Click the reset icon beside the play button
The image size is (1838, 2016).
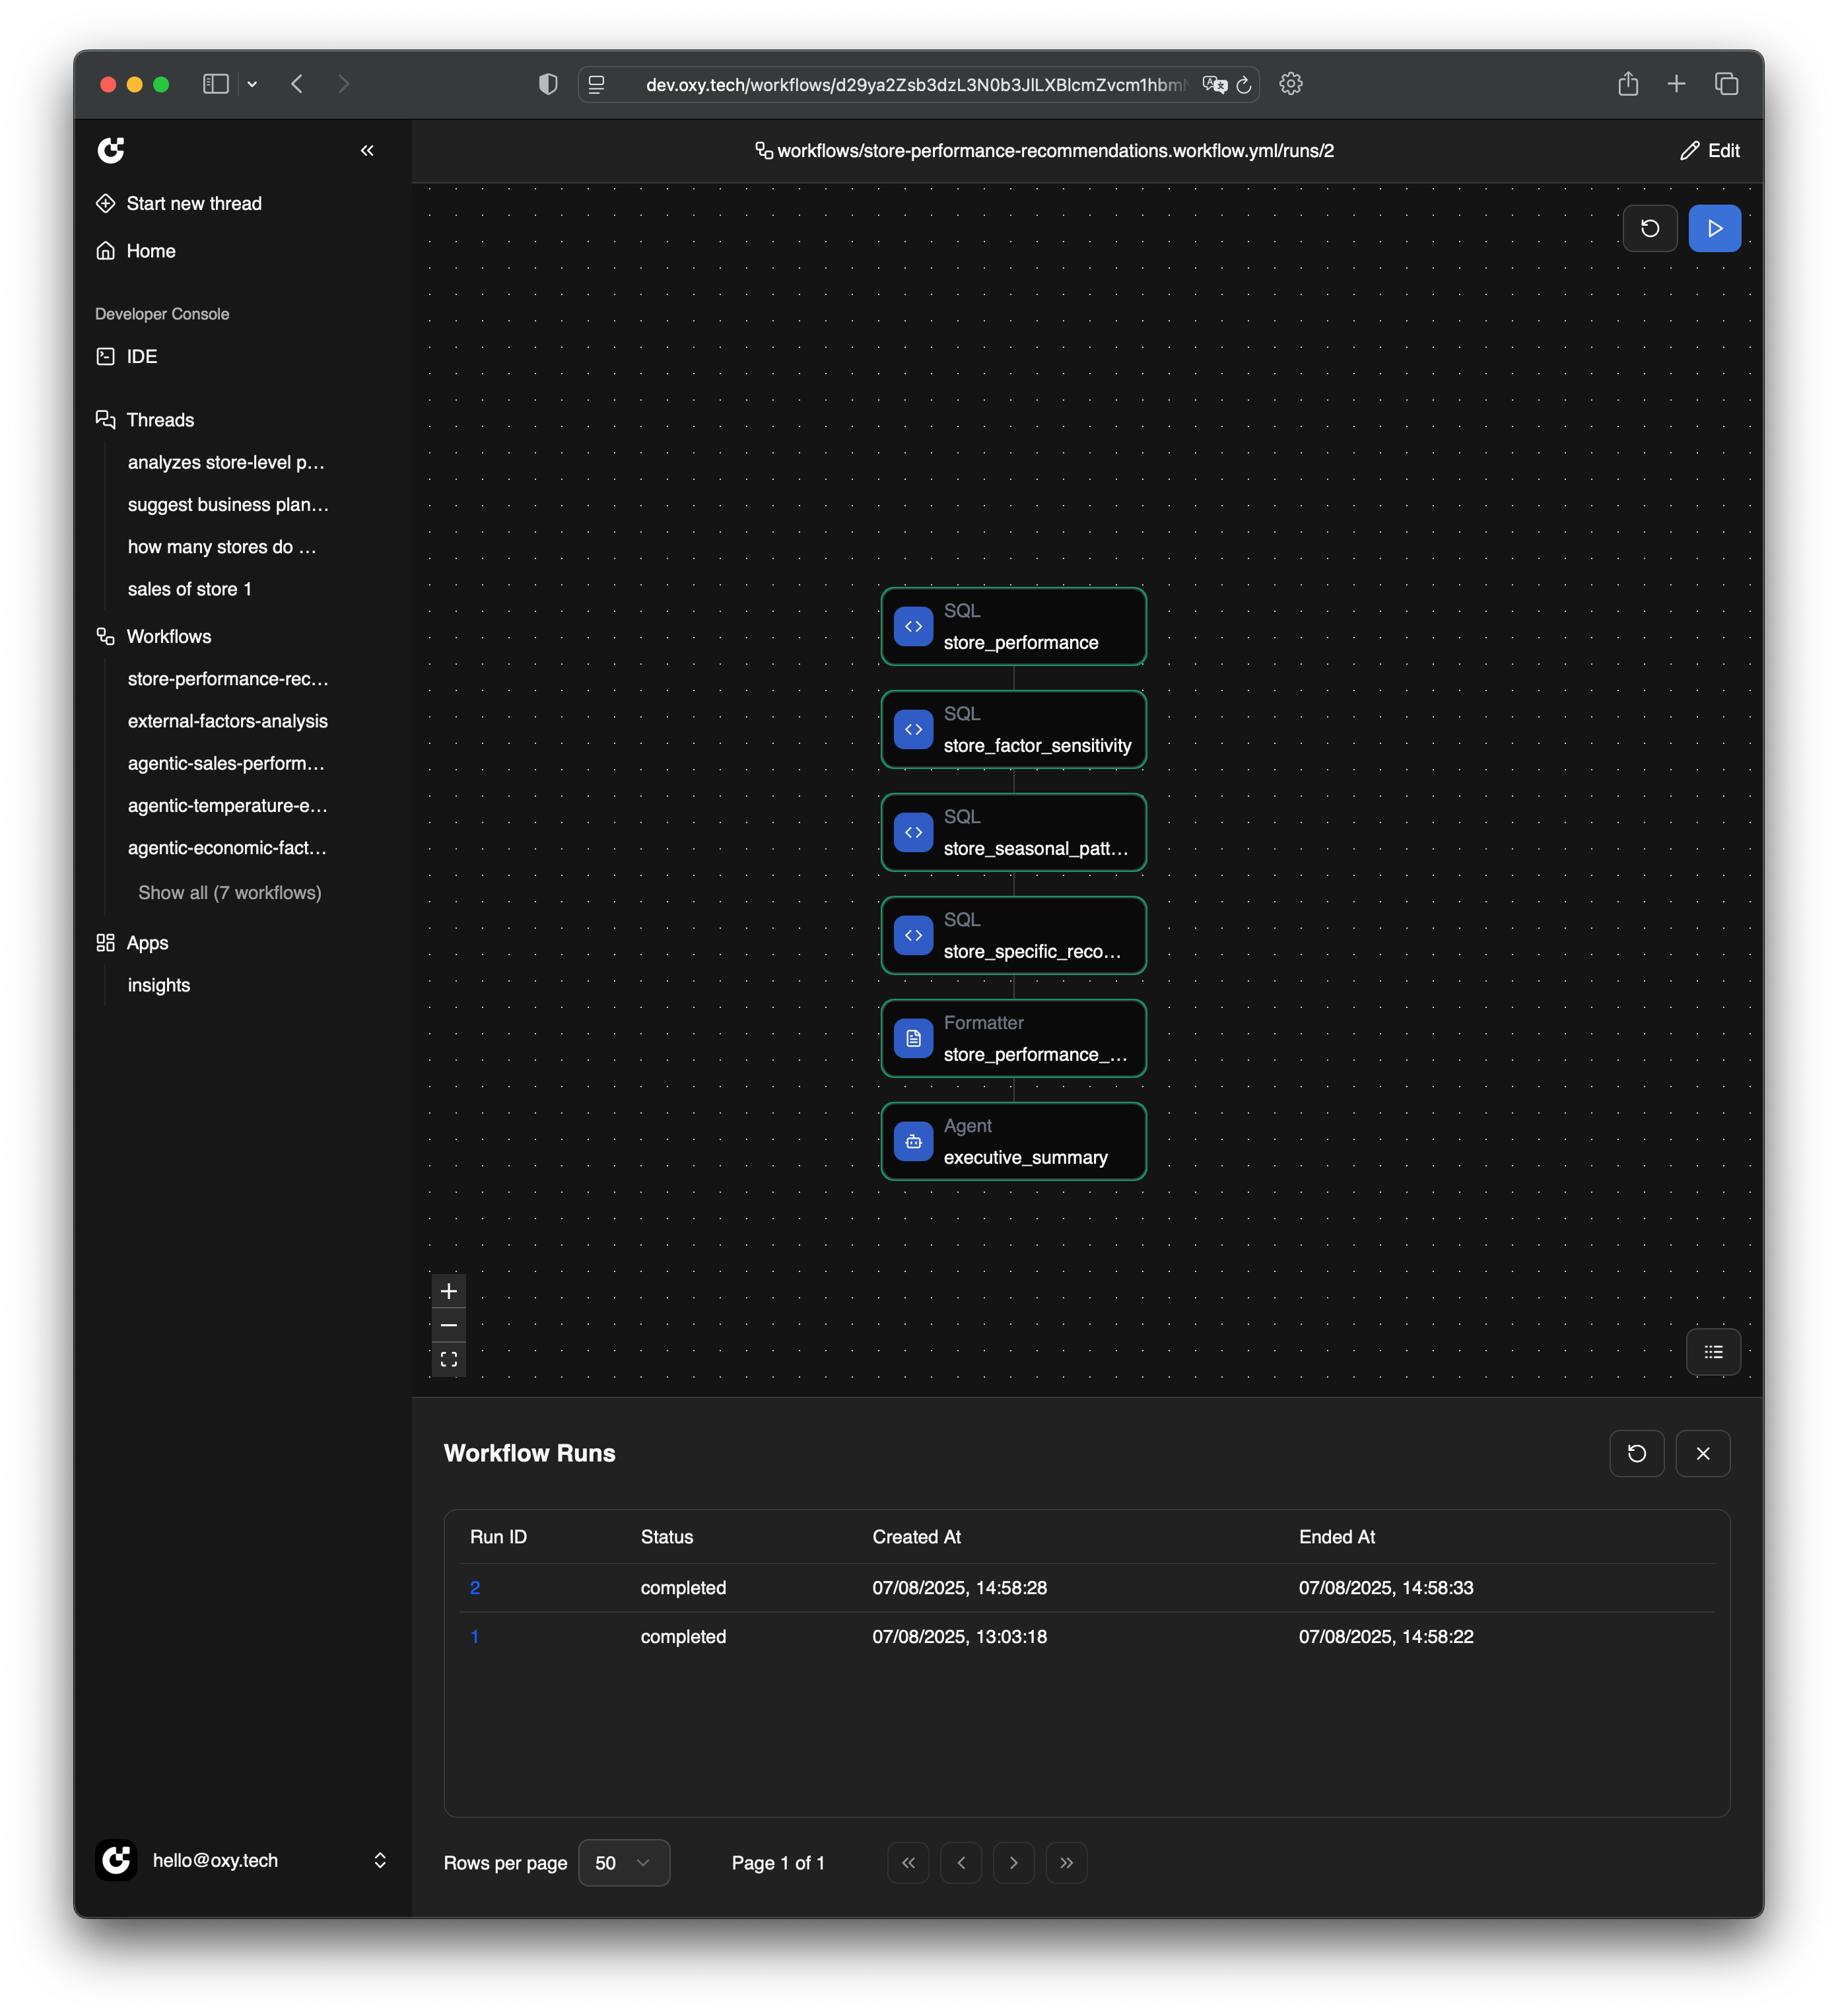pos(1649,229)
